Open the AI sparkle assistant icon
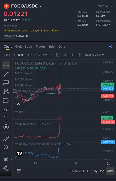Viewport: 116px width, 181px height. pos(110,46)
